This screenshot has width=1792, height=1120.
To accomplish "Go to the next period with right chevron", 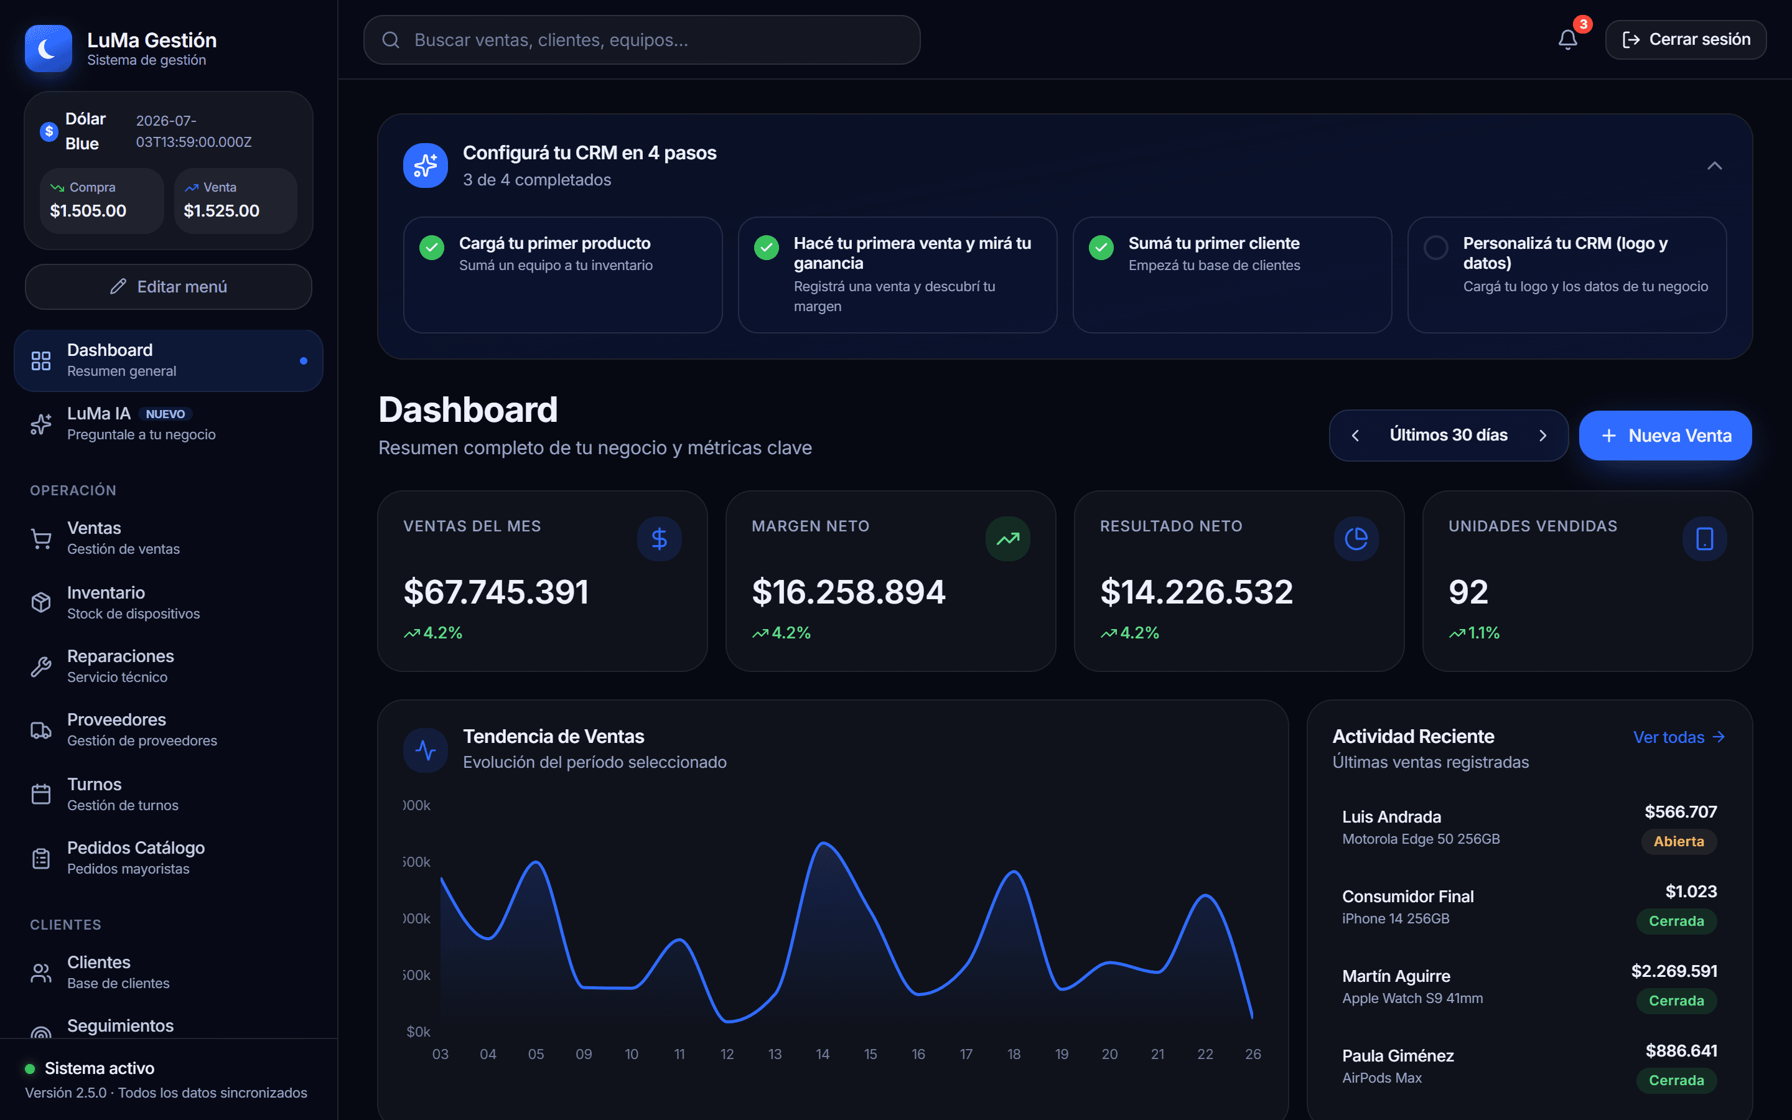I will [1542, 436].
